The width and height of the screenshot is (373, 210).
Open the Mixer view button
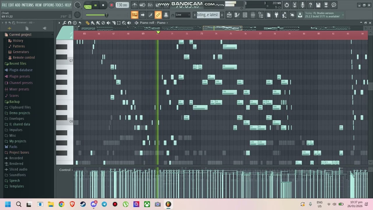(x=253, y=15)
